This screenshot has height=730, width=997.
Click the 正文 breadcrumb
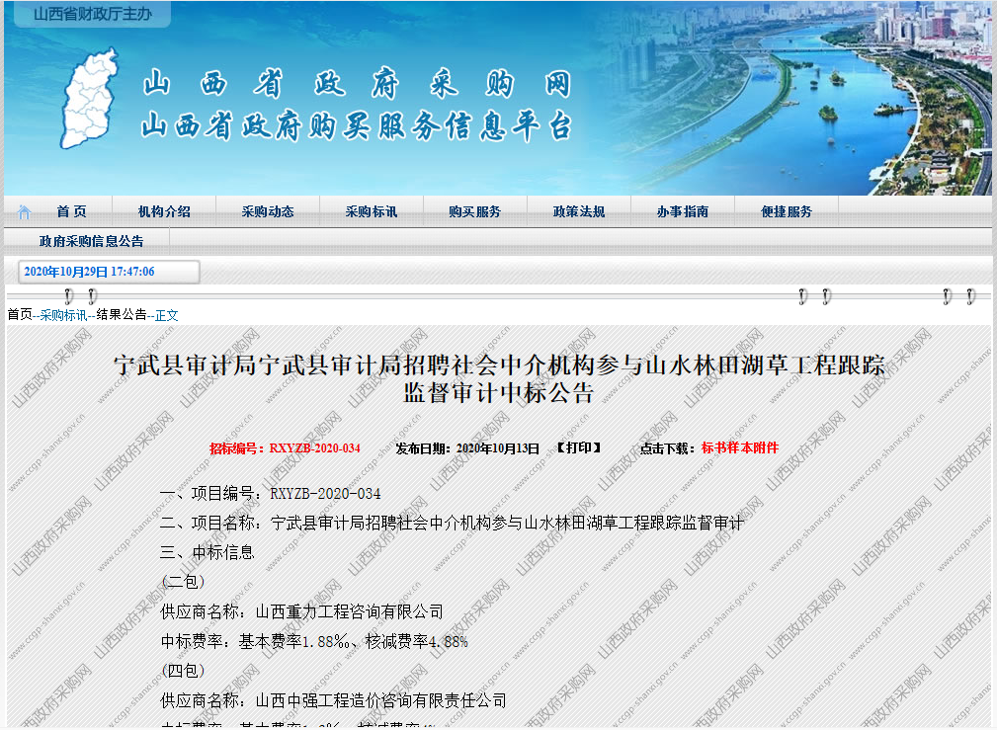pyautogui.click(x=167, y=315)
